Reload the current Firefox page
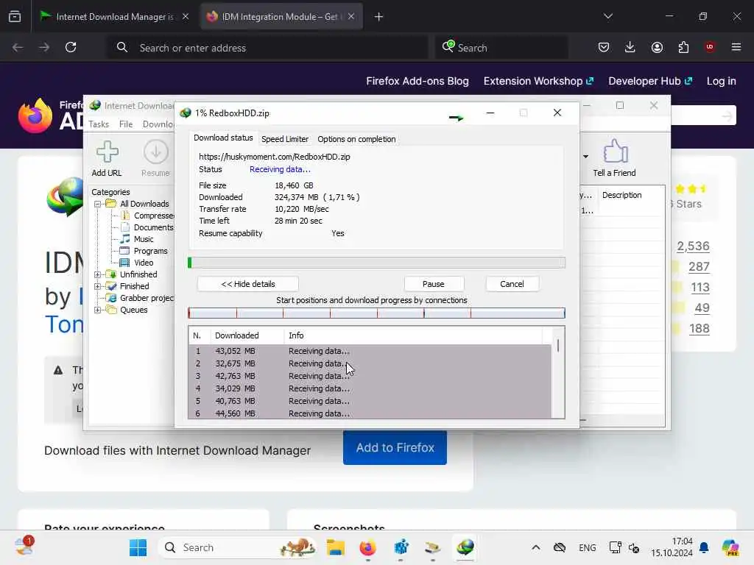This screenshot has height=565, width=754. (x=71, y=47)
